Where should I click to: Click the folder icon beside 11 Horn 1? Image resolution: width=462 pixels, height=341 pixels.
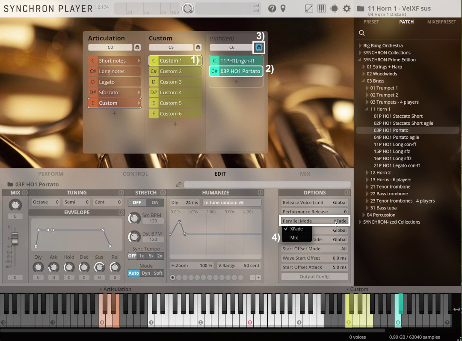(361, 8)
